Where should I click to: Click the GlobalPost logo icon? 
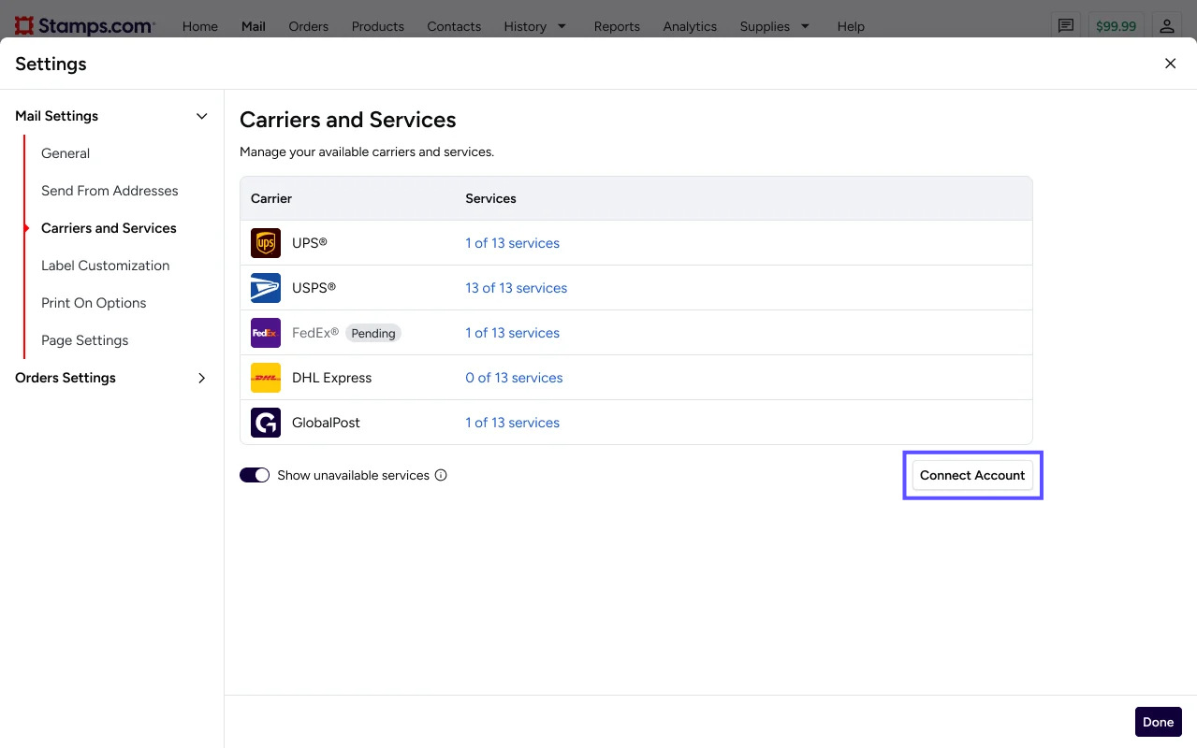(x=266, y=423)
